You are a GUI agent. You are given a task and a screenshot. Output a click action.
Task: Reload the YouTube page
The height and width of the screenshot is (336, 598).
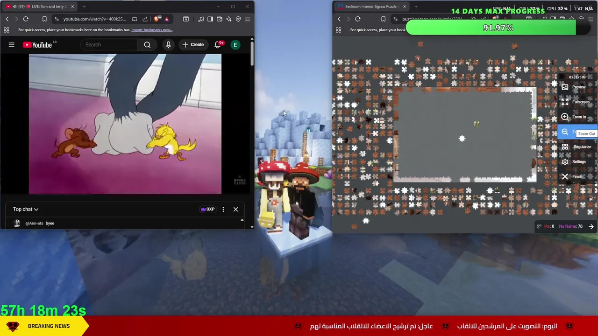click(x=26, y=19)
